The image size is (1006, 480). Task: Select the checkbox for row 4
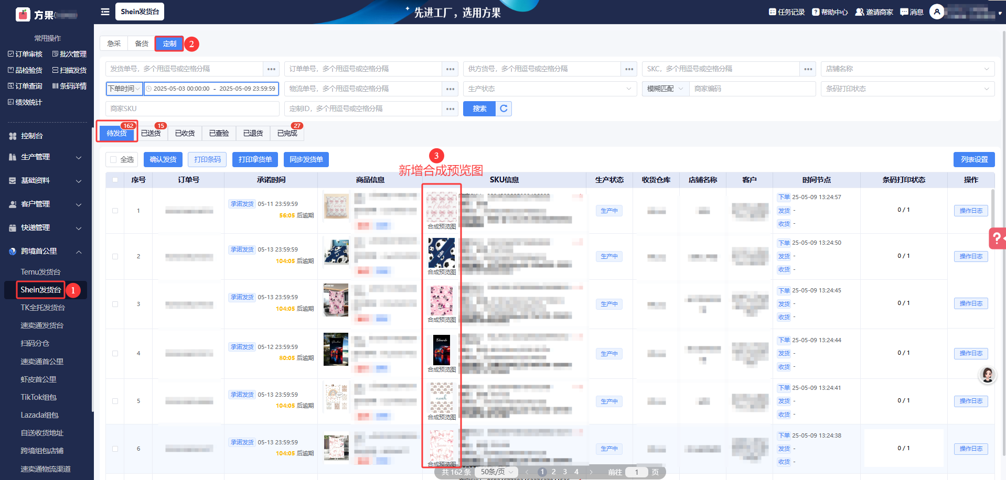pos(115,353)
